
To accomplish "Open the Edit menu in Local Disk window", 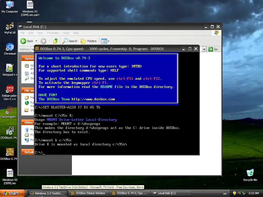I will tap(31, 33).
